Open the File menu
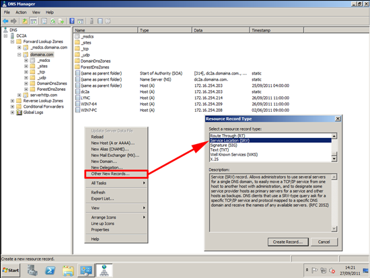The height and width of the screenshot is (278, 370). click(7, 12)
